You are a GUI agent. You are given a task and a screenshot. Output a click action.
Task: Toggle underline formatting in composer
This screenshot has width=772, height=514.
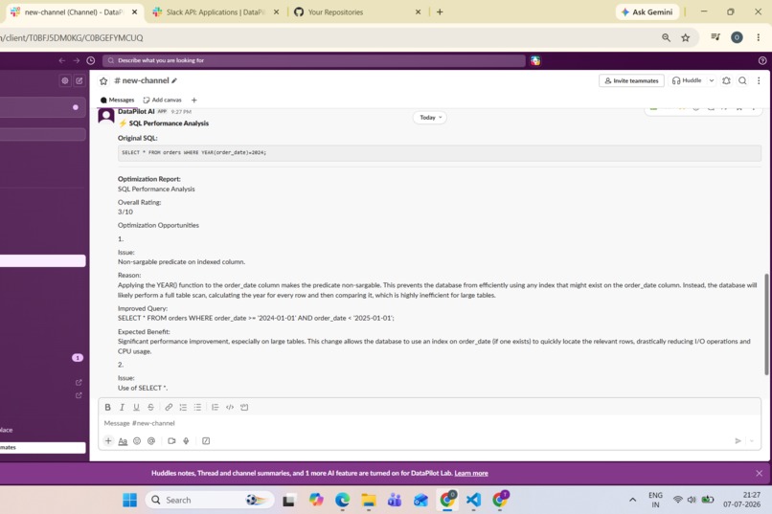(136, 407)
